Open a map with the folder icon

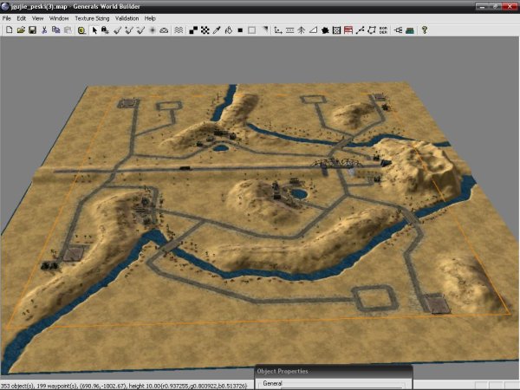pos(20,29)
